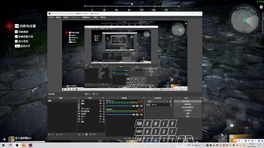Open the orange app icon on taskbar
Viewport: 264px width, 148px height.
tap(24, 145)
